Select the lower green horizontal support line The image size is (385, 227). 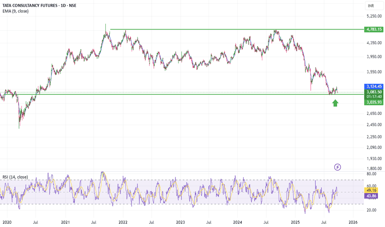tap(182, 94)
